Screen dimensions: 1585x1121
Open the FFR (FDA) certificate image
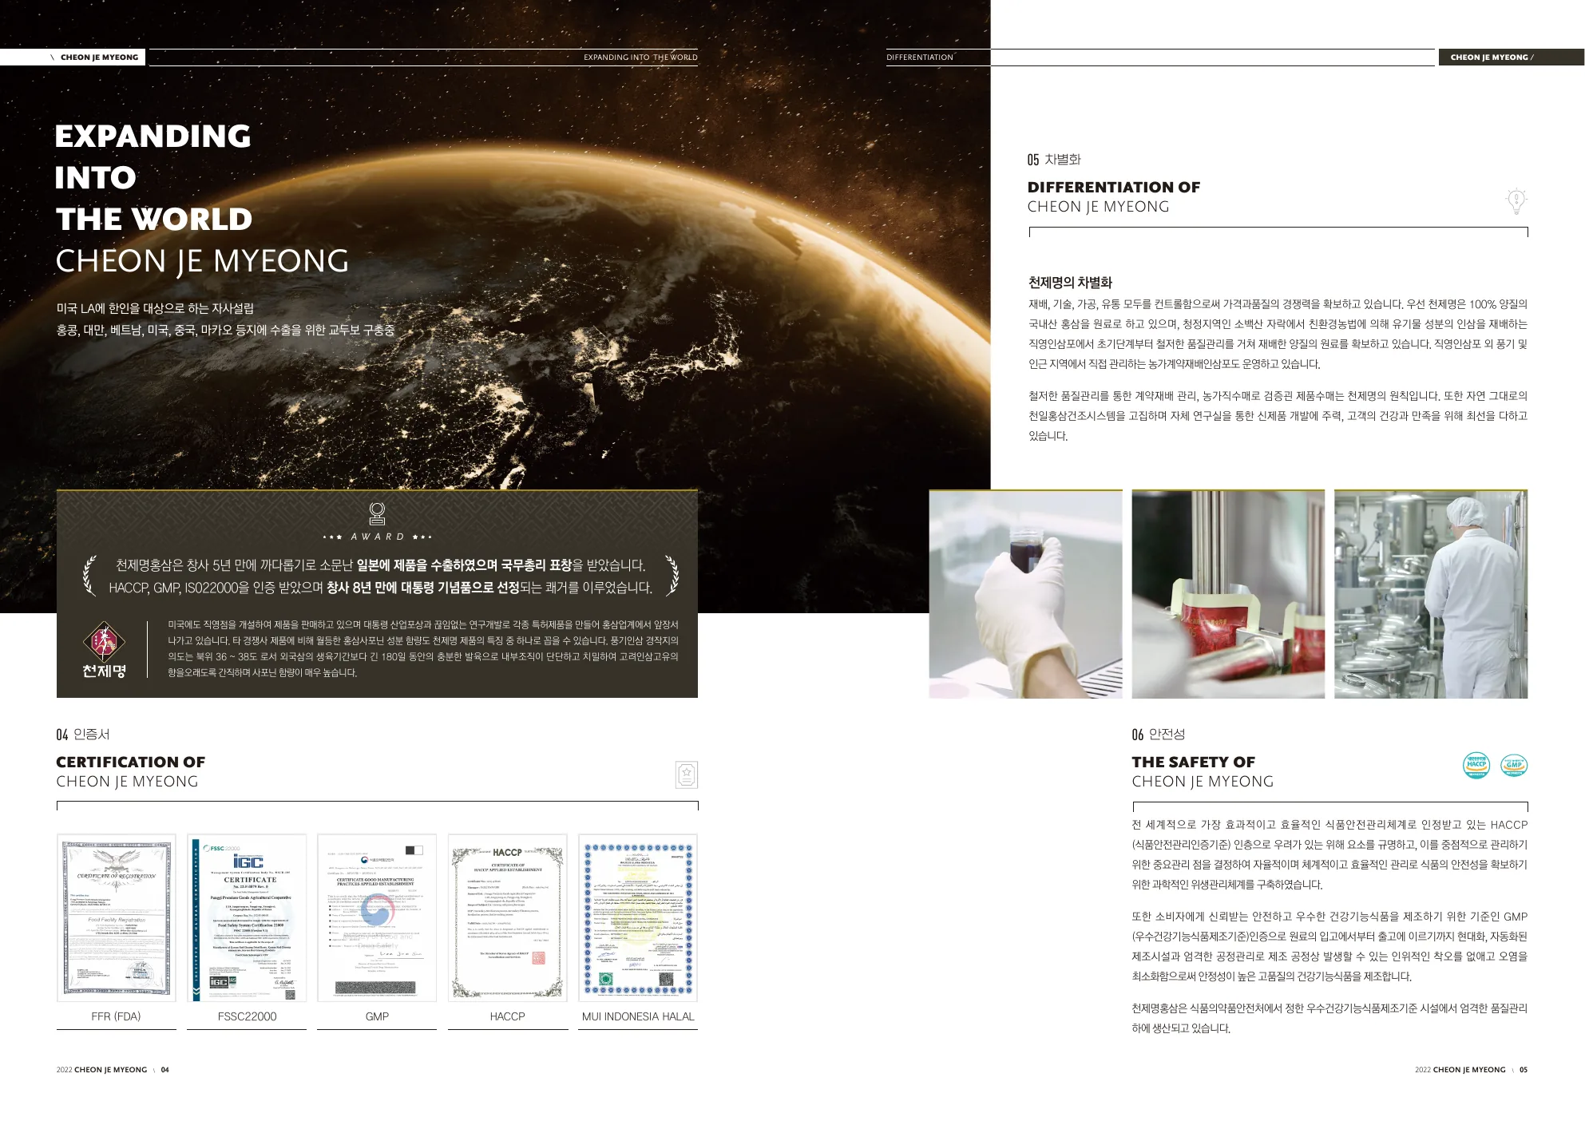pyautogui.click(x=117, y=917)
